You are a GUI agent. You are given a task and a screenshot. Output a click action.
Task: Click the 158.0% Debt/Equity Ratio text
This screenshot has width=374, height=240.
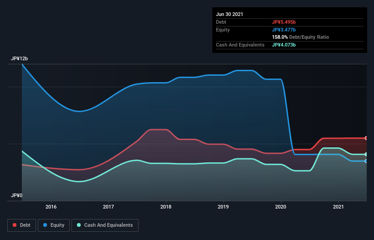coord(300,37)
